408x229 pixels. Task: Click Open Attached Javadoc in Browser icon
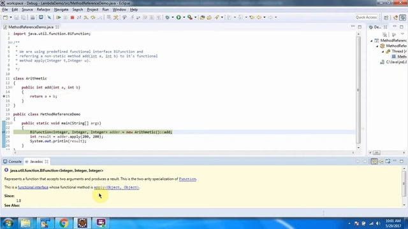pyautogui.click(x=388, y=162)
